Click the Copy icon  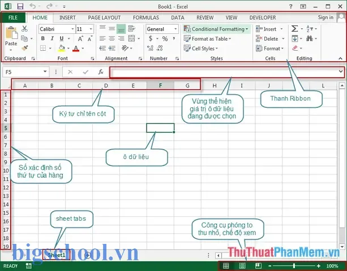pyautogui.click(x=24, y=38)
